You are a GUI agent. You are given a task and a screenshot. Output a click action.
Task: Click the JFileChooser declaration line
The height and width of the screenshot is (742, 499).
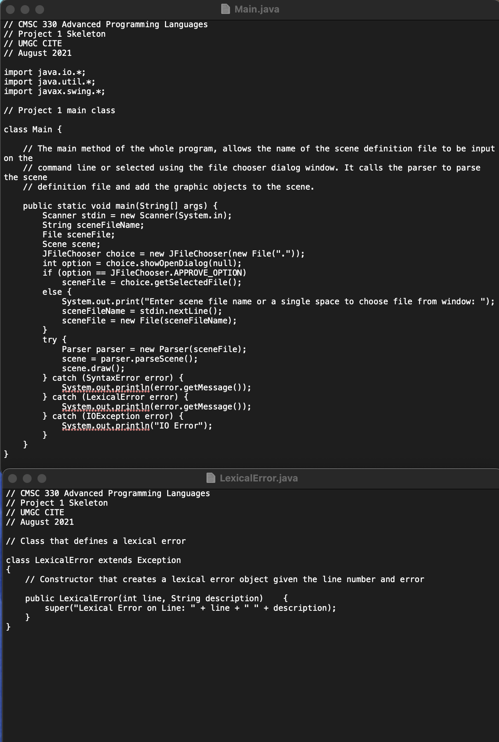(173, 253)
